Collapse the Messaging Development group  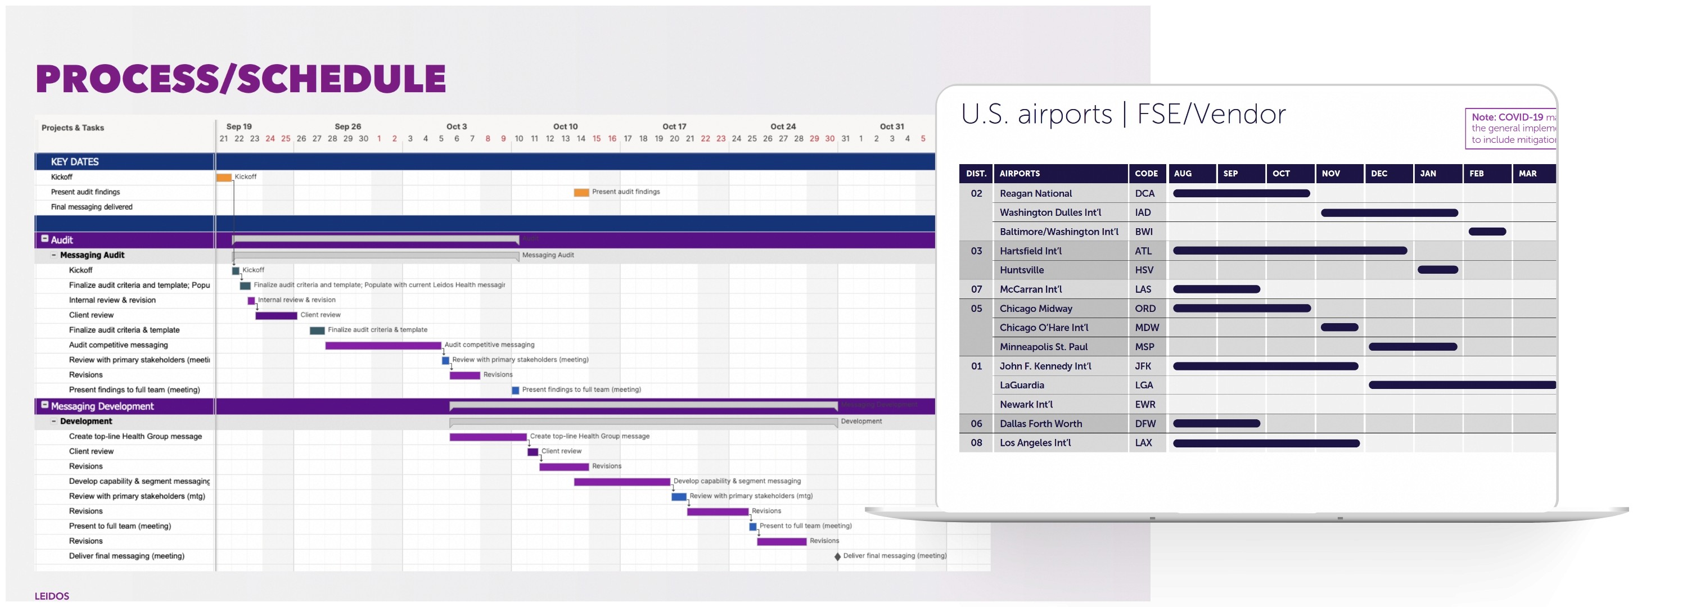[x=45, y=405]
